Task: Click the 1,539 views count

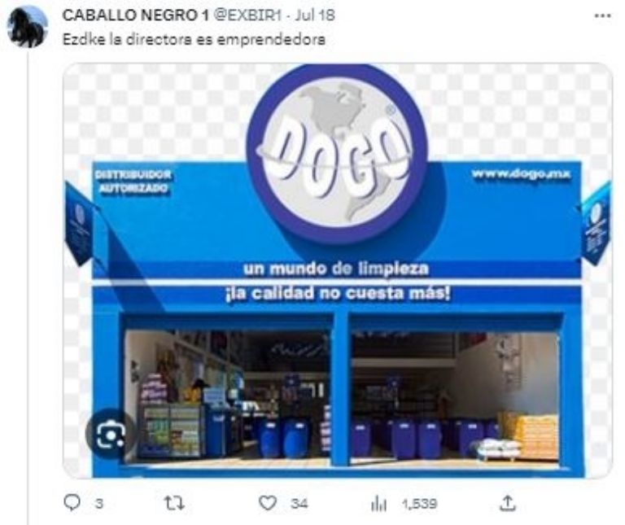Action: tap(419, 504)
